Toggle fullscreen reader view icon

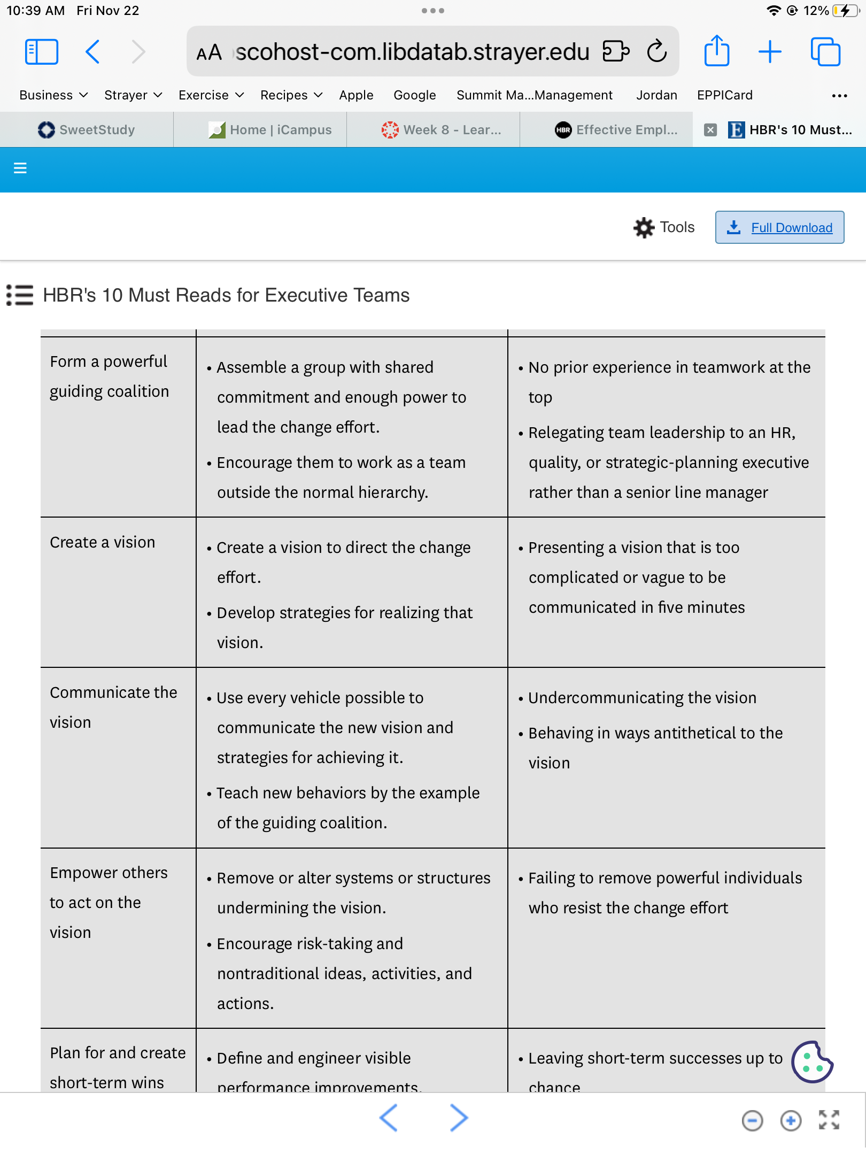pos(829,1120)
